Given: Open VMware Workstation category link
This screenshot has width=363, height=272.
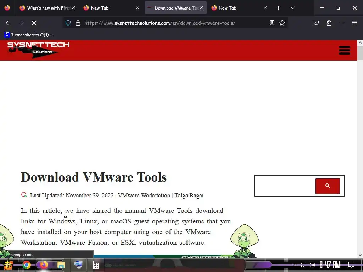Looking at the screenshot, I should [x=144, y=195].
